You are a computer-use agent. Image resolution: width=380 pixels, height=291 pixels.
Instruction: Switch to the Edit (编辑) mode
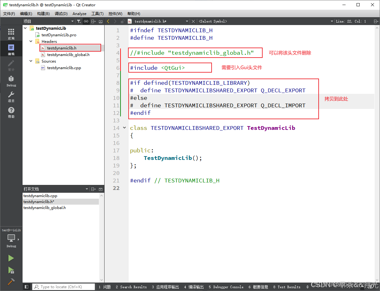(x=11, y=49)
